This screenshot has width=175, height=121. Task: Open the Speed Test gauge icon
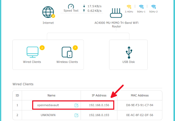click(71, 6)
